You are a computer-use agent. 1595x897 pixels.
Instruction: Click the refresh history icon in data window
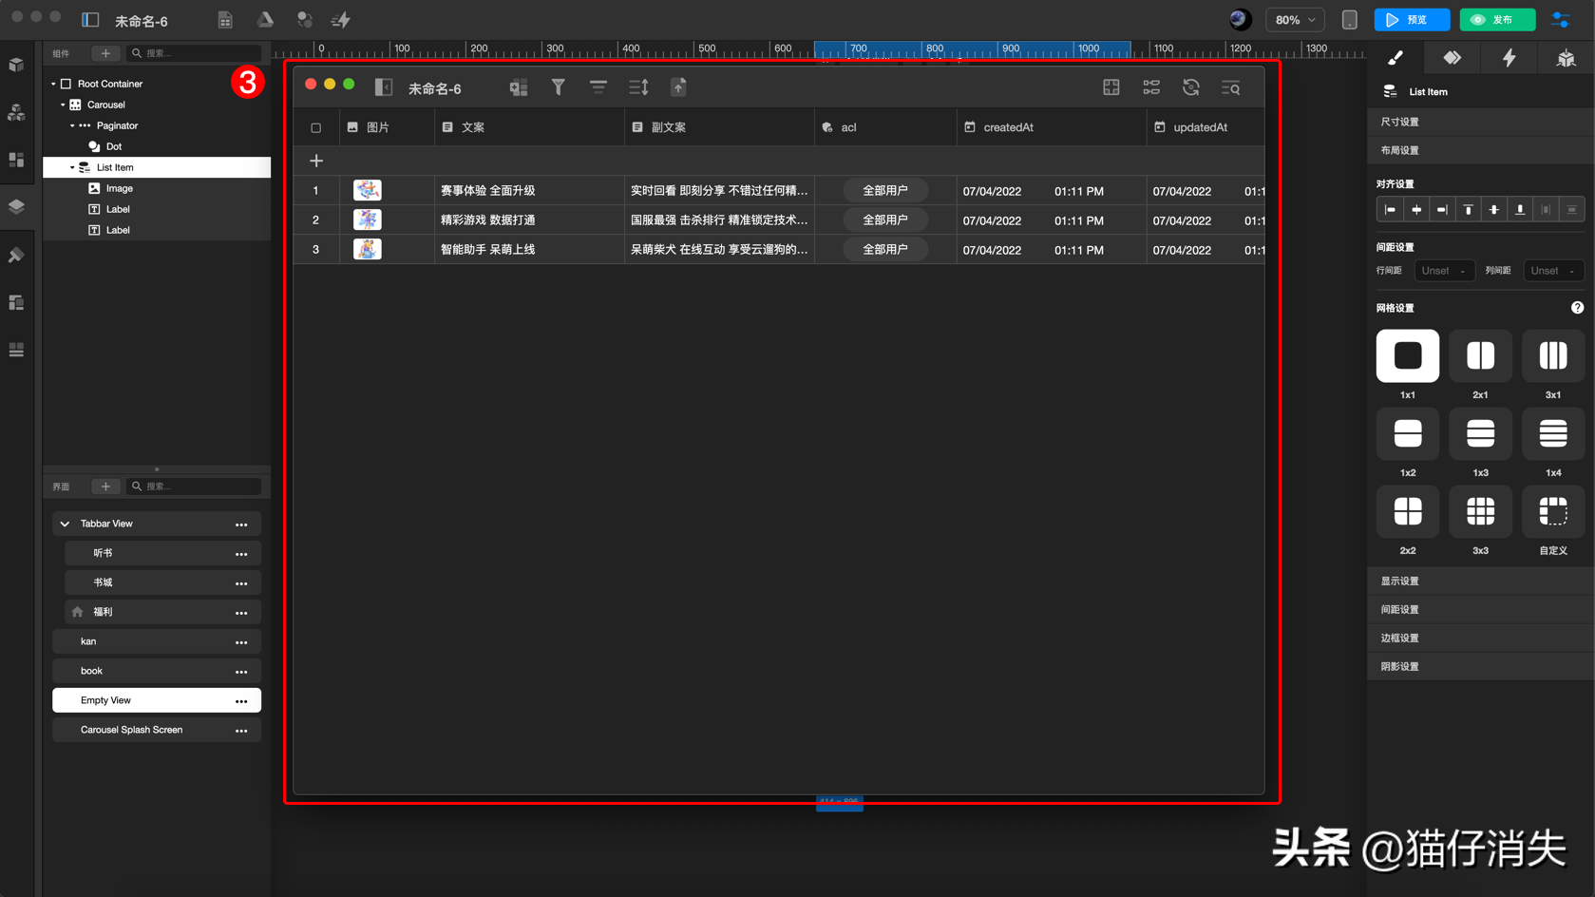(1191, 87)
